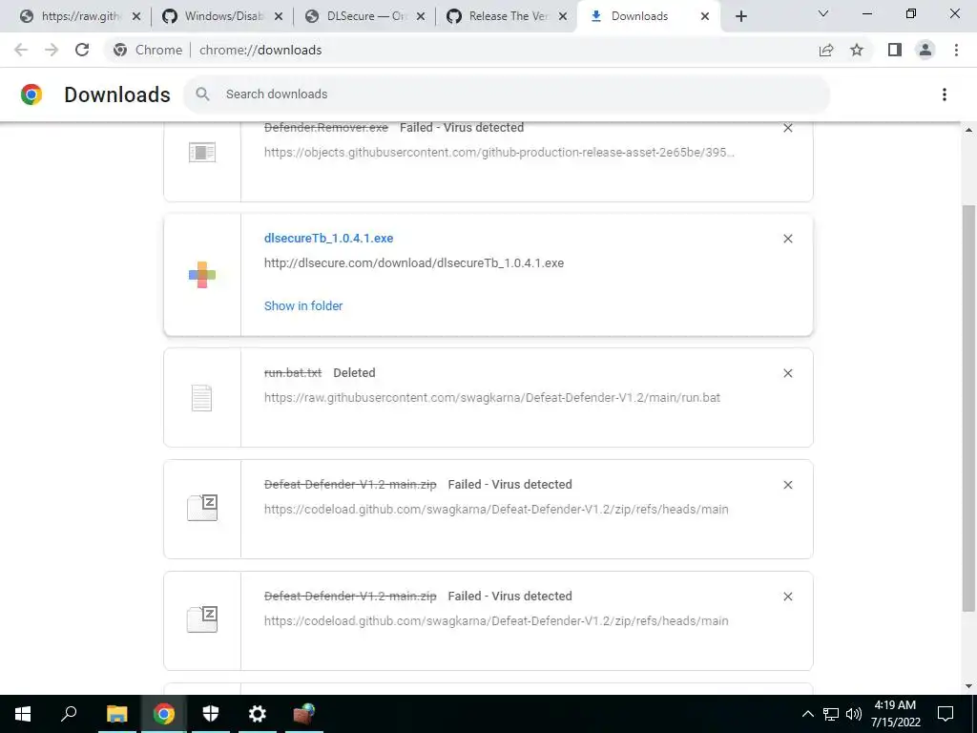Click the search magnifier icon in downloads

(202, 94)
